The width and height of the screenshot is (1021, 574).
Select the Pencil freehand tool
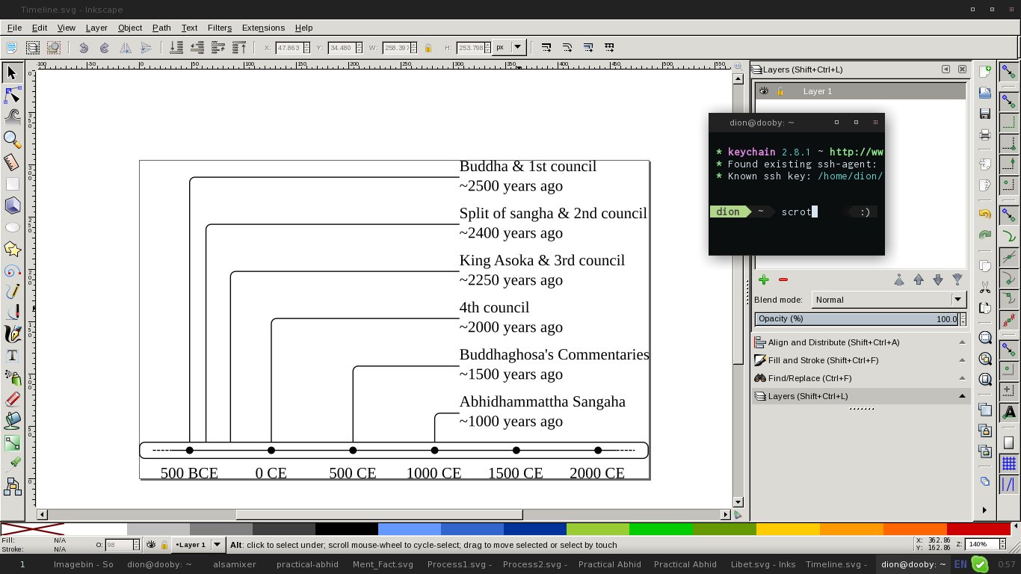pos(12,291)
